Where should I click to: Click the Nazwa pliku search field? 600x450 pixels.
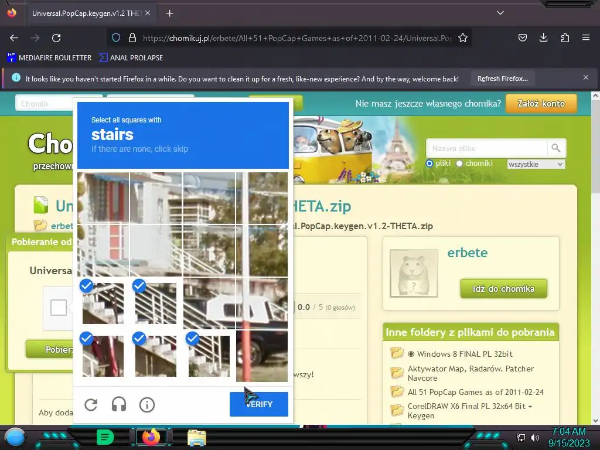pos(486,148)
